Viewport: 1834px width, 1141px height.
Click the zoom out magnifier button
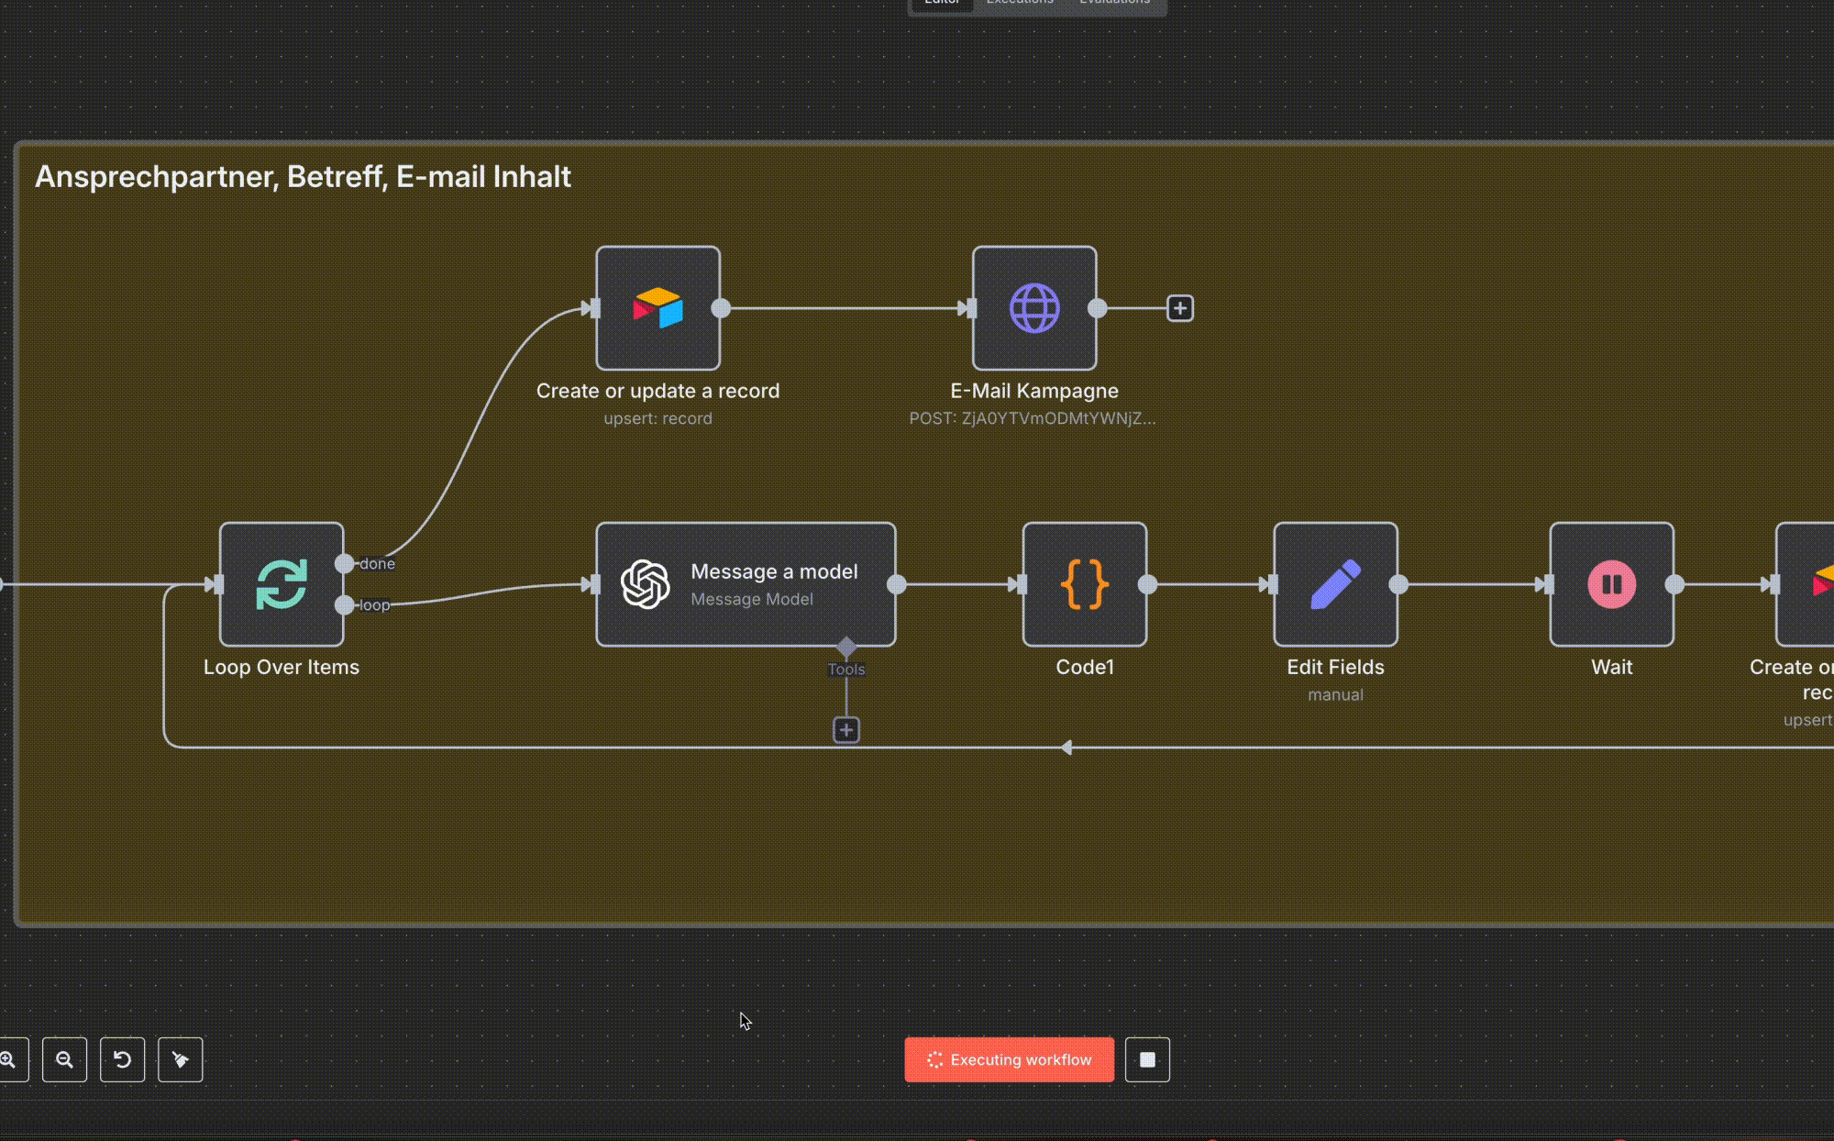(64, 1059)
